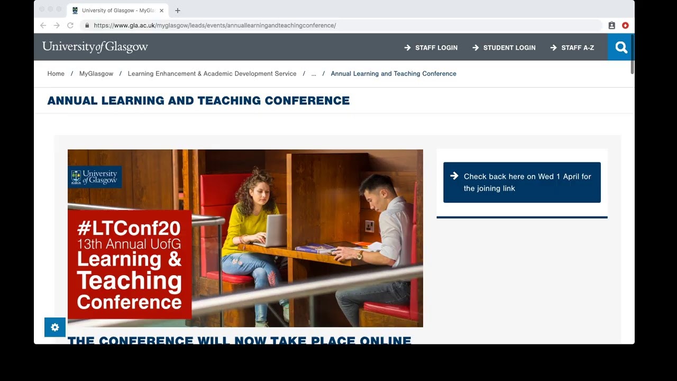Image resolution: width=677 pixels, height=381 pixels.
Task: Open the blue gear settings button
Action: (x=55, y=328)
